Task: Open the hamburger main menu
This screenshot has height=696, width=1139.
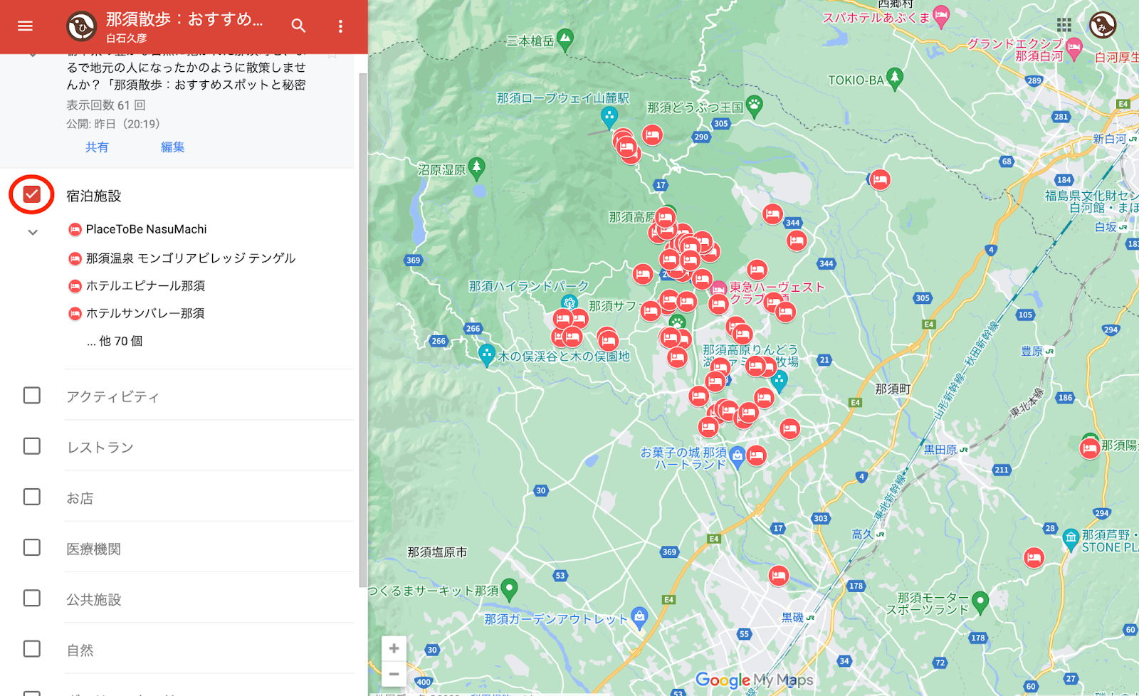Action: (25, 26)
